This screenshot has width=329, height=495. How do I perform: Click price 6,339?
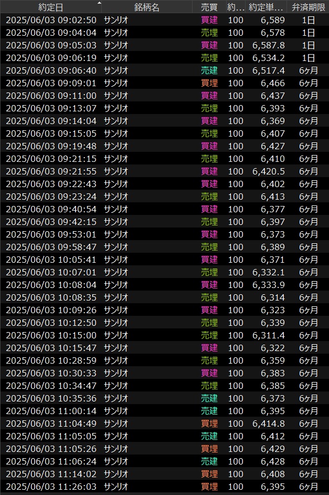(272, 323)
